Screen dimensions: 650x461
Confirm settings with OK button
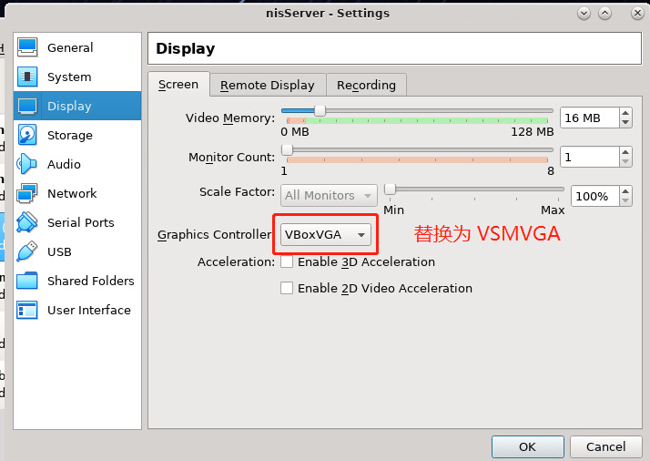(528, 447)
